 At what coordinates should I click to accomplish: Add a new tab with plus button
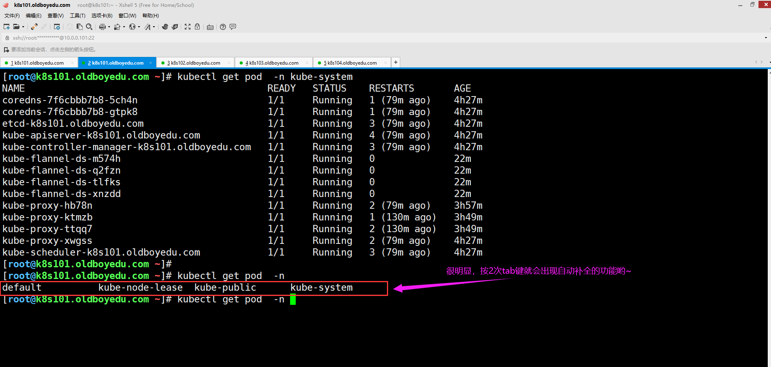coord(396,62)
